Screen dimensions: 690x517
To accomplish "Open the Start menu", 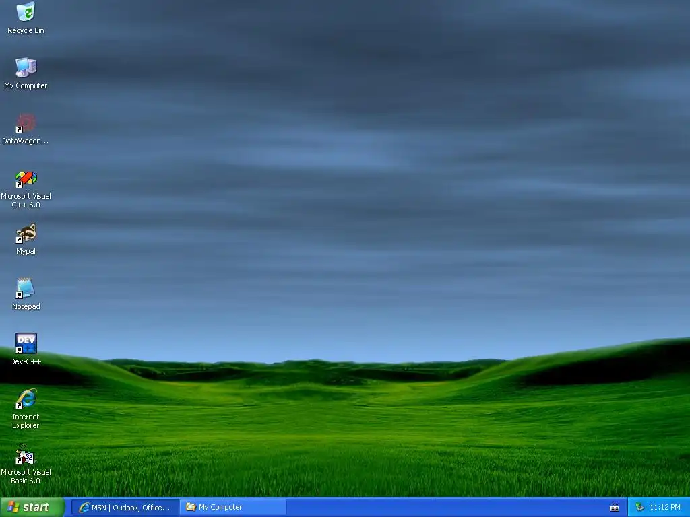I will (32, 508).
